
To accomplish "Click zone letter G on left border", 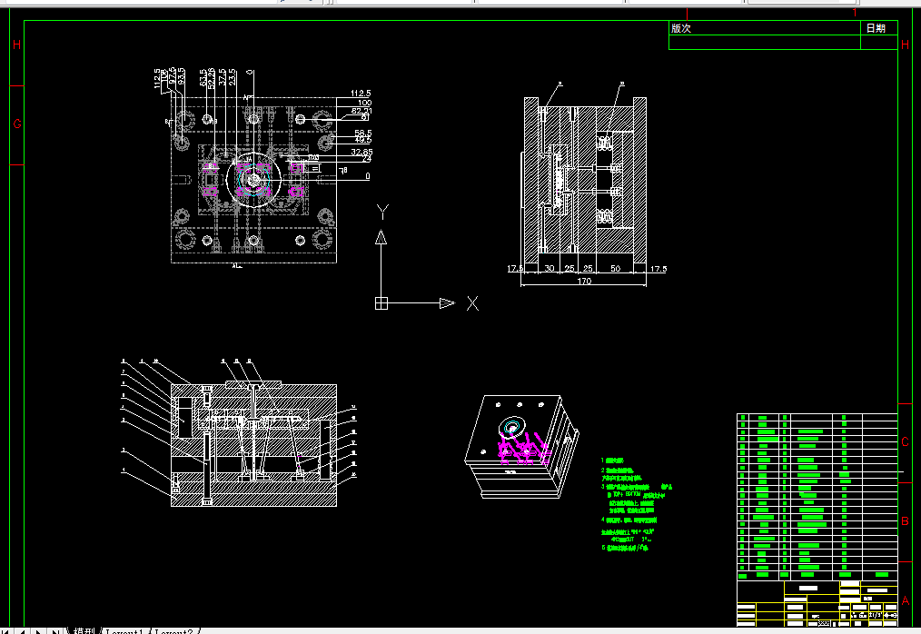I will tap(17, 124).
